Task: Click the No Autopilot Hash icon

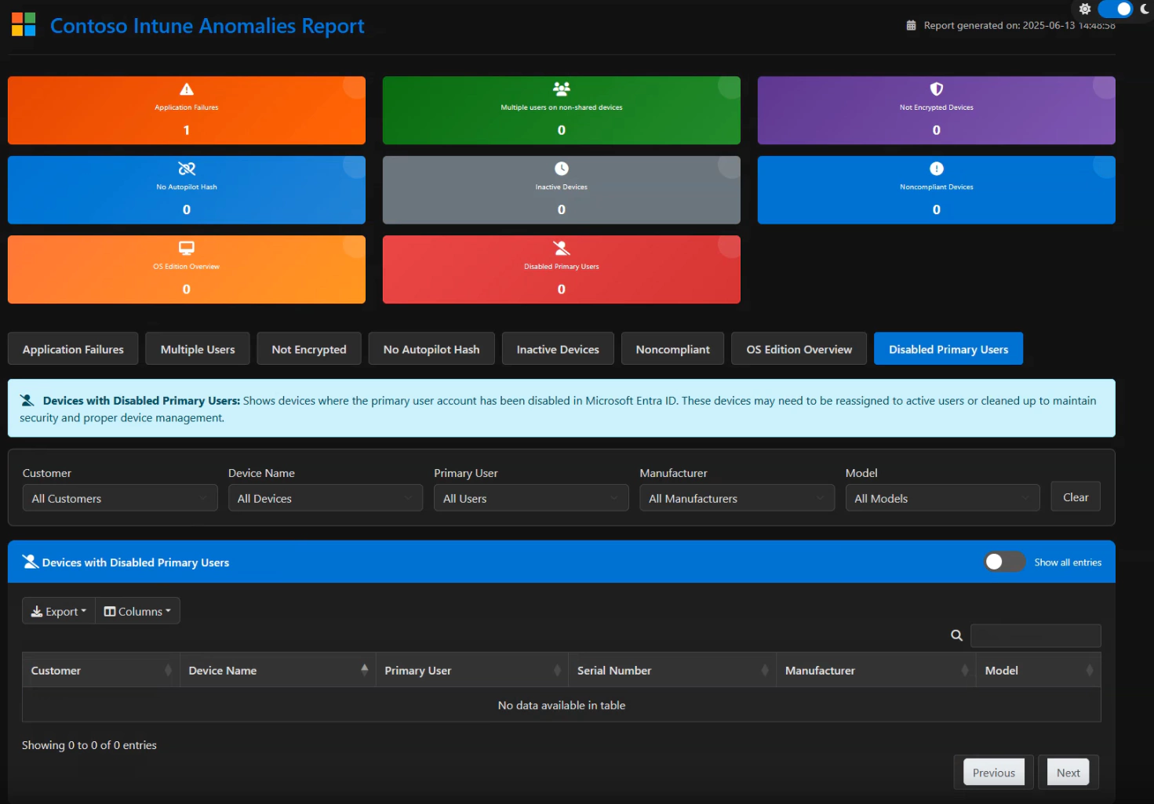Action: (x=186, y=167)
